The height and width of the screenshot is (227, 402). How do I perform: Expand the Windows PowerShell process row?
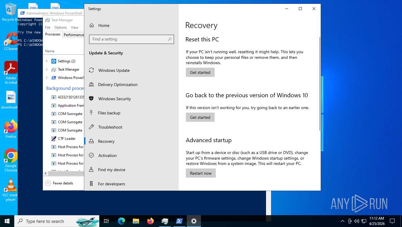[46, 78]
